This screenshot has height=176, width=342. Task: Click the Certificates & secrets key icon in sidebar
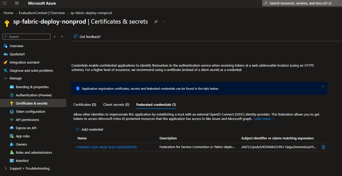click(x=12, y=103)
